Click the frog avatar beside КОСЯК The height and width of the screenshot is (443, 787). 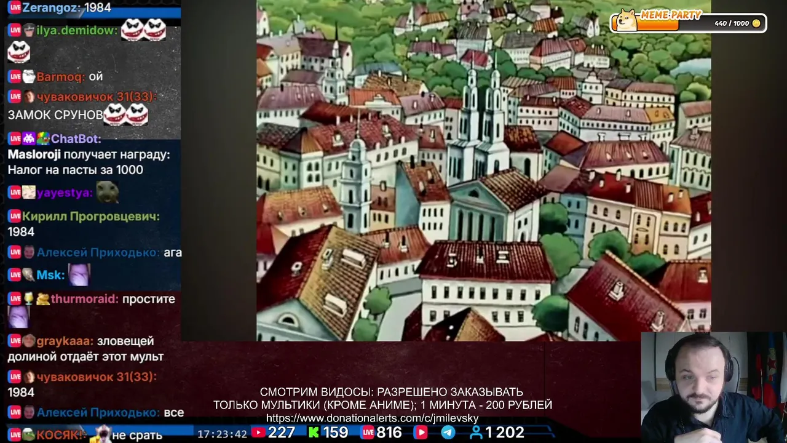pos(29,435)
